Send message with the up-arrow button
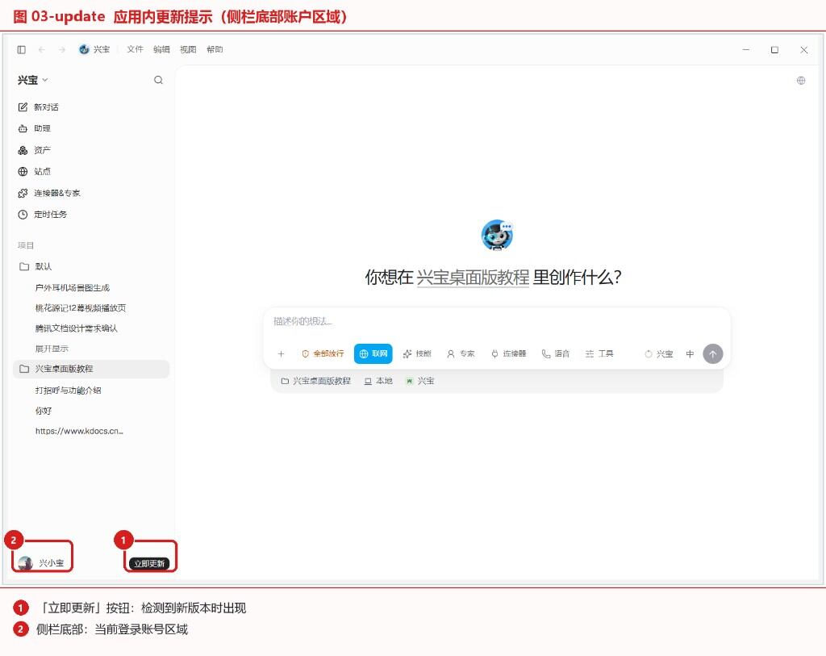 (713, 354)
